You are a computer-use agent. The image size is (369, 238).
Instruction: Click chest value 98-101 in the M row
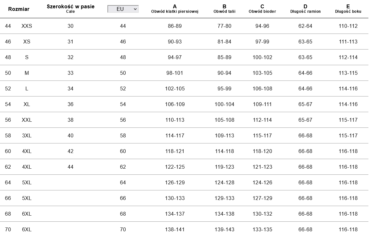[x=175, y=73]
